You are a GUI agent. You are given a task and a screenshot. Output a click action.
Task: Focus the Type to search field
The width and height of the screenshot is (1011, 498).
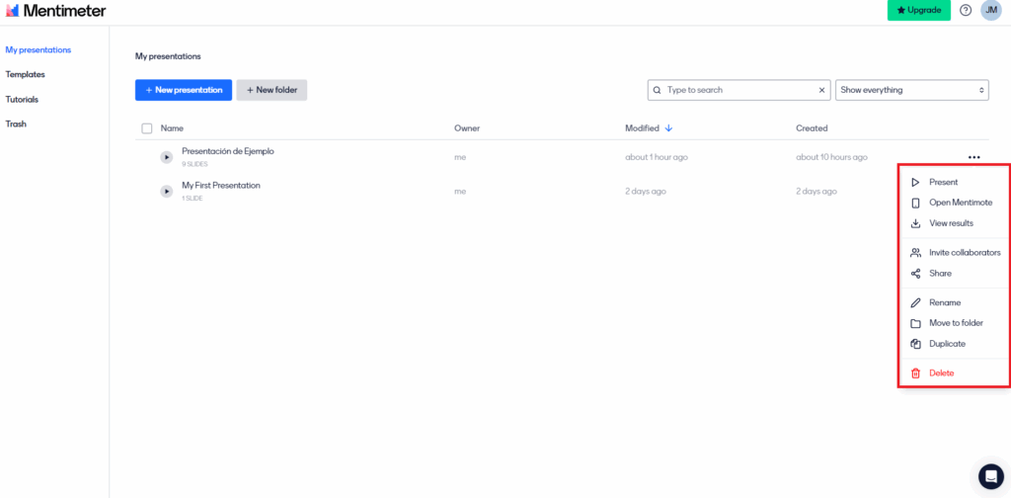tap(739, 90)
